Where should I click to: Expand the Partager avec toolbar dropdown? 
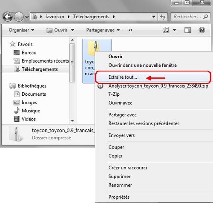click(x=103, y=30)
